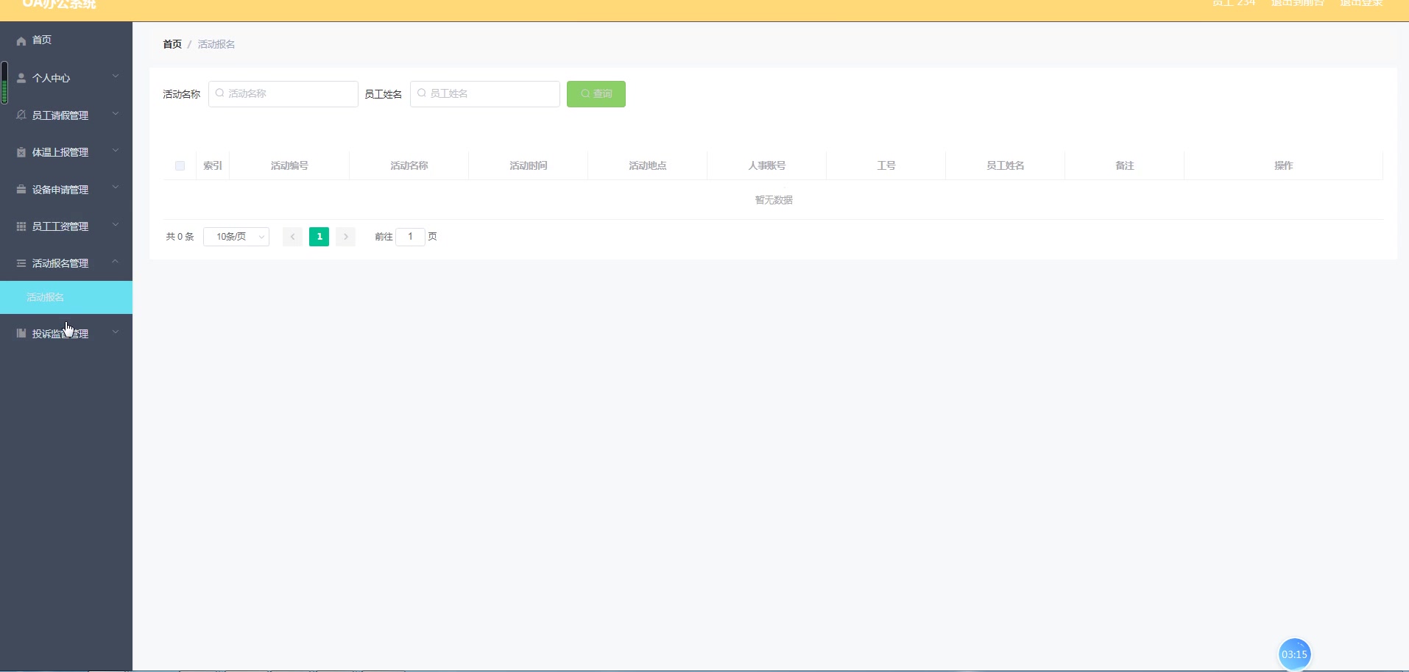The height and width of the screenshot is (672, 1409).
Task: Select page 1 in pagination
Action: pos(319,237)
